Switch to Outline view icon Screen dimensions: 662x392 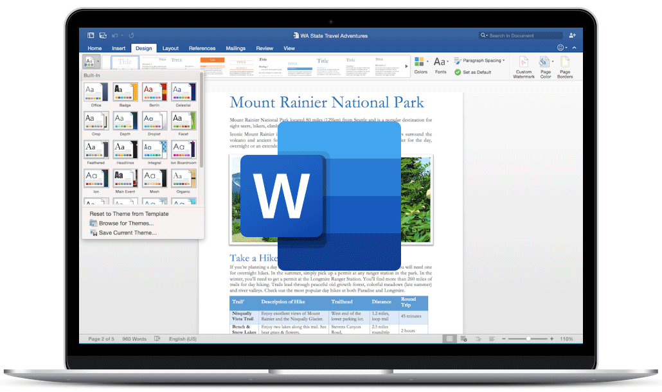(478, 339)
